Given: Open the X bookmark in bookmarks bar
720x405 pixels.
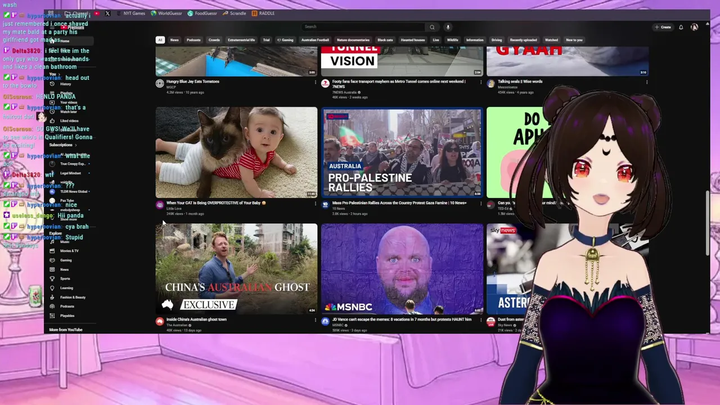Looking at the screenshot, I should [107, 13].
